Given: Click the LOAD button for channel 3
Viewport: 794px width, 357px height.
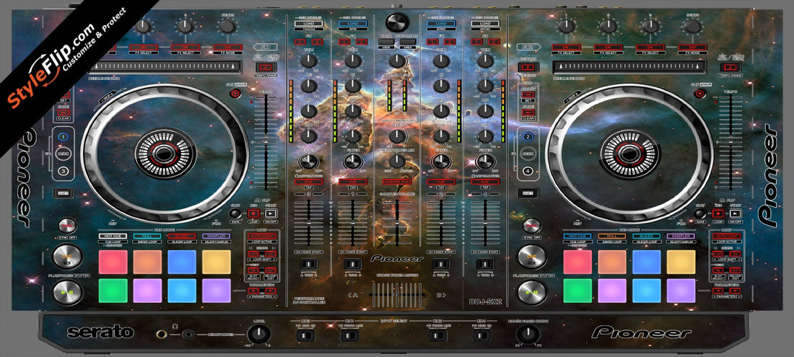Looking at the screenshot, I should pos(308,23).
